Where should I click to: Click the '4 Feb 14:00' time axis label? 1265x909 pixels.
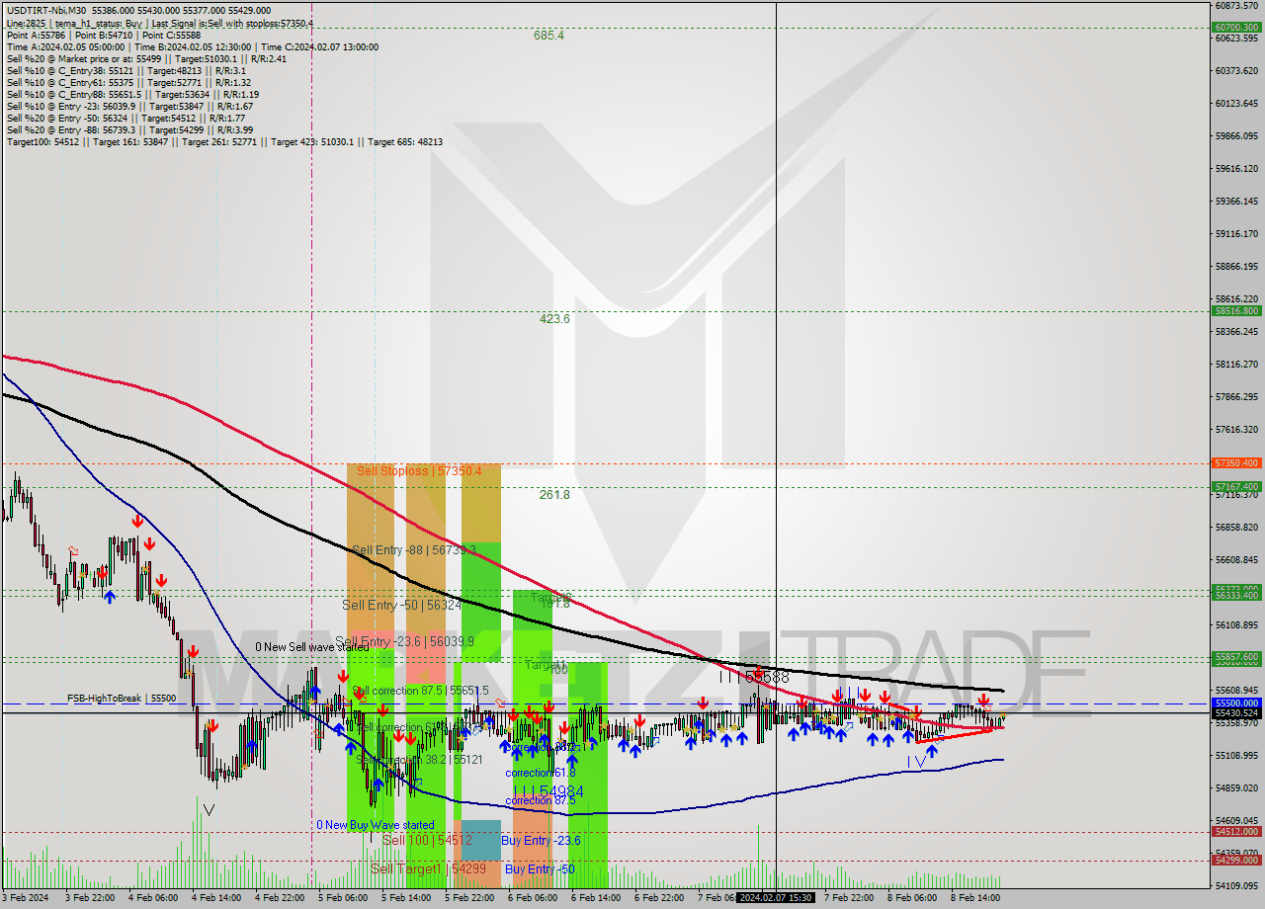pyautogui.click(x=216, y=898)
